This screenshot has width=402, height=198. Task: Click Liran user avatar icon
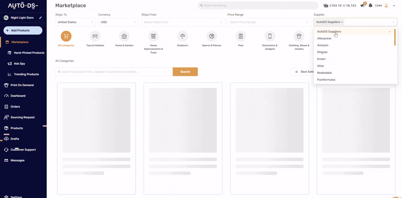click(386, 5)
